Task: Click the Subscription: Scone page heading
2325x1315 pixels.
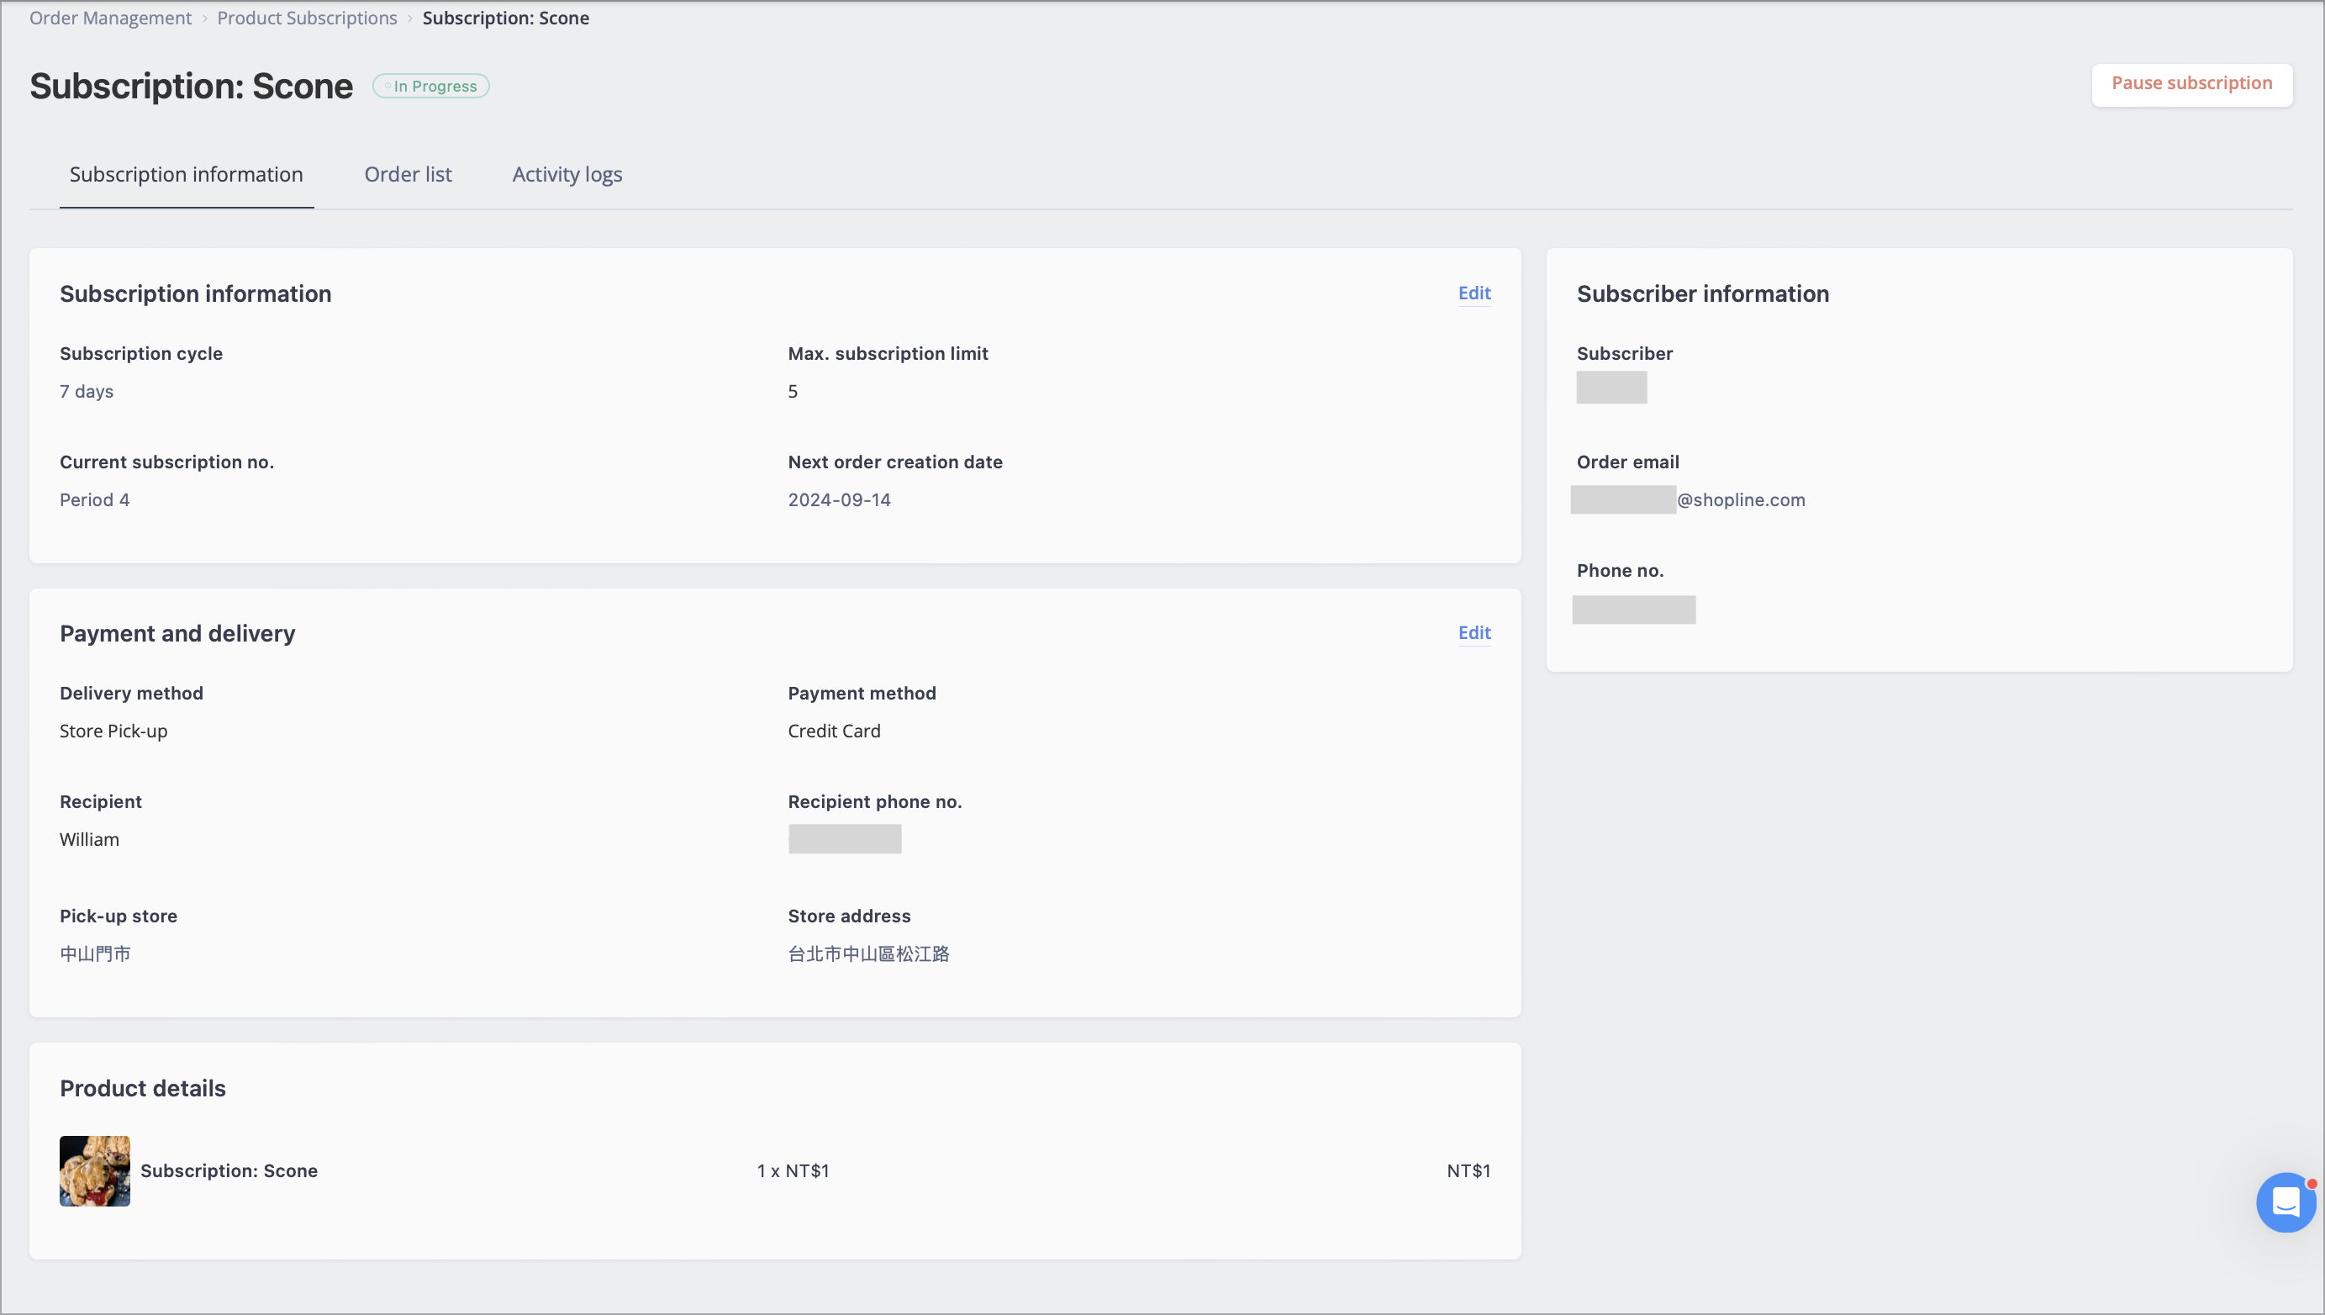Action: point(192,86)
